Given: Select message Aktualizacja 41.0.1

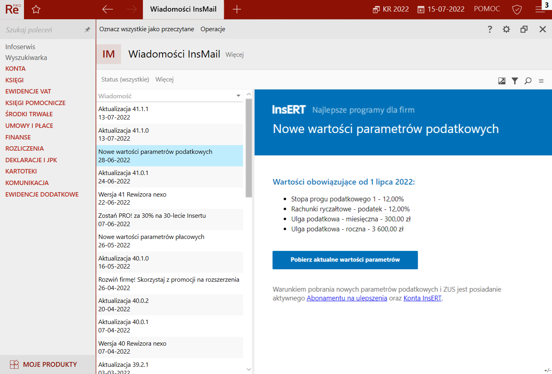Looking at the screenshot, I should [170, 177].
